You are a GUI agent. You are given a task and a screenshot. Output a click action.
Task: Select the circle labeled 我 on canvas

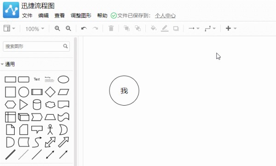[124, 91]
